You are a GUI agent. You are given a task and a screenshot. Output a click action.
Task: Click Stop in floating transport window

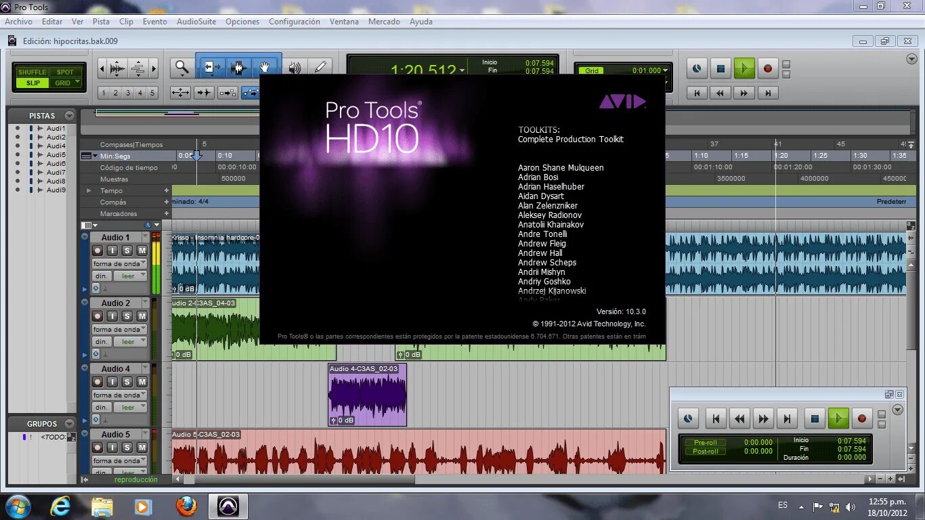pos(815,419)
